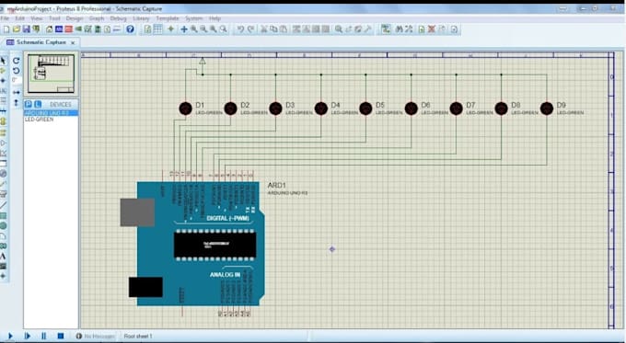Click the Redo arrow icon
The width and height of the screenshot is (626, 343).
[250, 29]
